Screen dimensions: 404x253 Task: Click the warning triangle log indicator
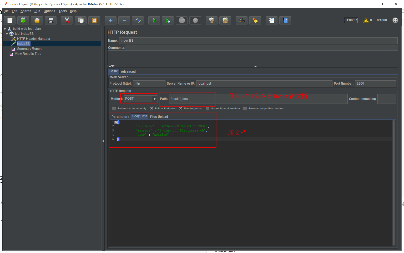coord(366,20)
